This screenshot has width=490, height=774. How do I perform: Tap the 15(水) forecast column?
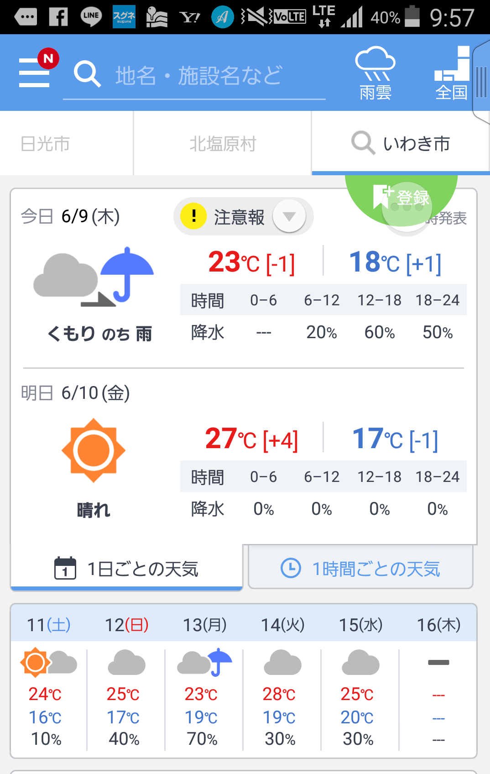360,680
